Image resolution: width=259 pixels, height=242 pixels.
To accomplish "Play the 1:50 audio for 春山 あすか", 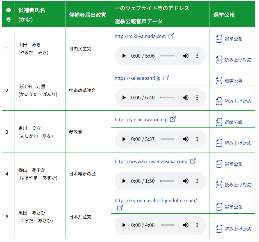I will coord(124,181).
